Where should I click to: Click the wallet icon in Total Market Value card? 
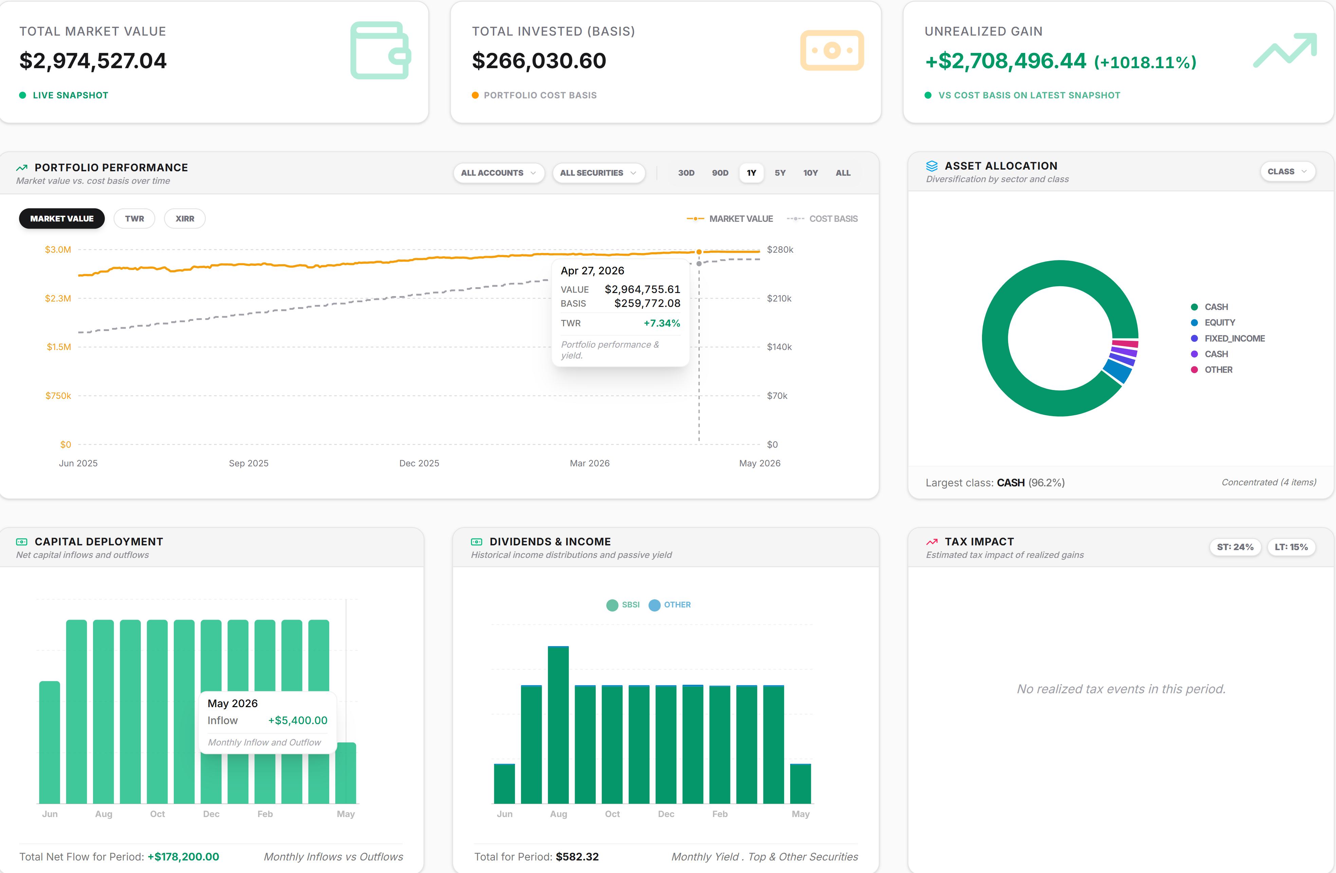click(381, 51)
